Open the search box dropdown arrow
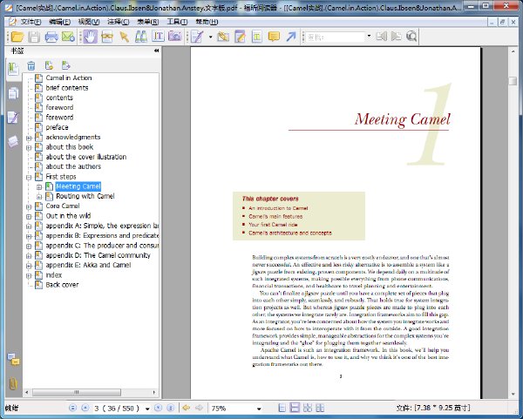 click(x=369, y=36)
